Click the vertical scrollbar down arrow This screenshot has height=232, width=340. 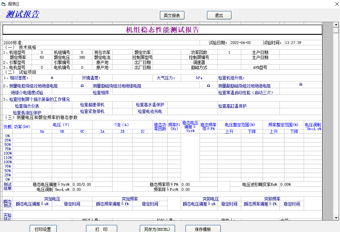[336, 218]
